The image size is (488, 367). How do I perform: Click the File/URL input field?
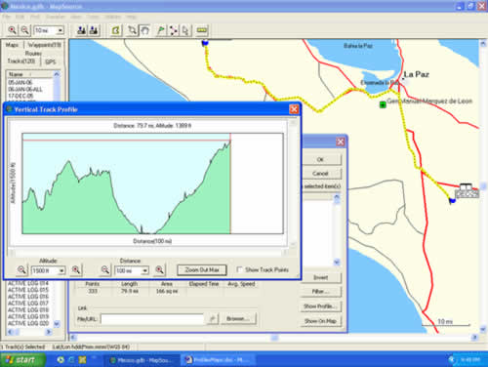[x=152, y=319]
